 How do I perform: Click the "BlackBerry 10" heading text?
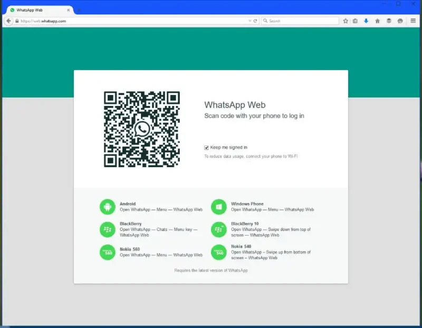(x=245, y=224)
